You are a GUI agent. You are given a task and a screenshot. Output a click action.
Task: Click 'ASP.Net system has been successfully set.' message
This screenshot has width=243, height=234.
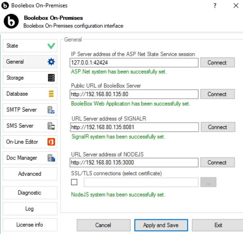(119, 72)
